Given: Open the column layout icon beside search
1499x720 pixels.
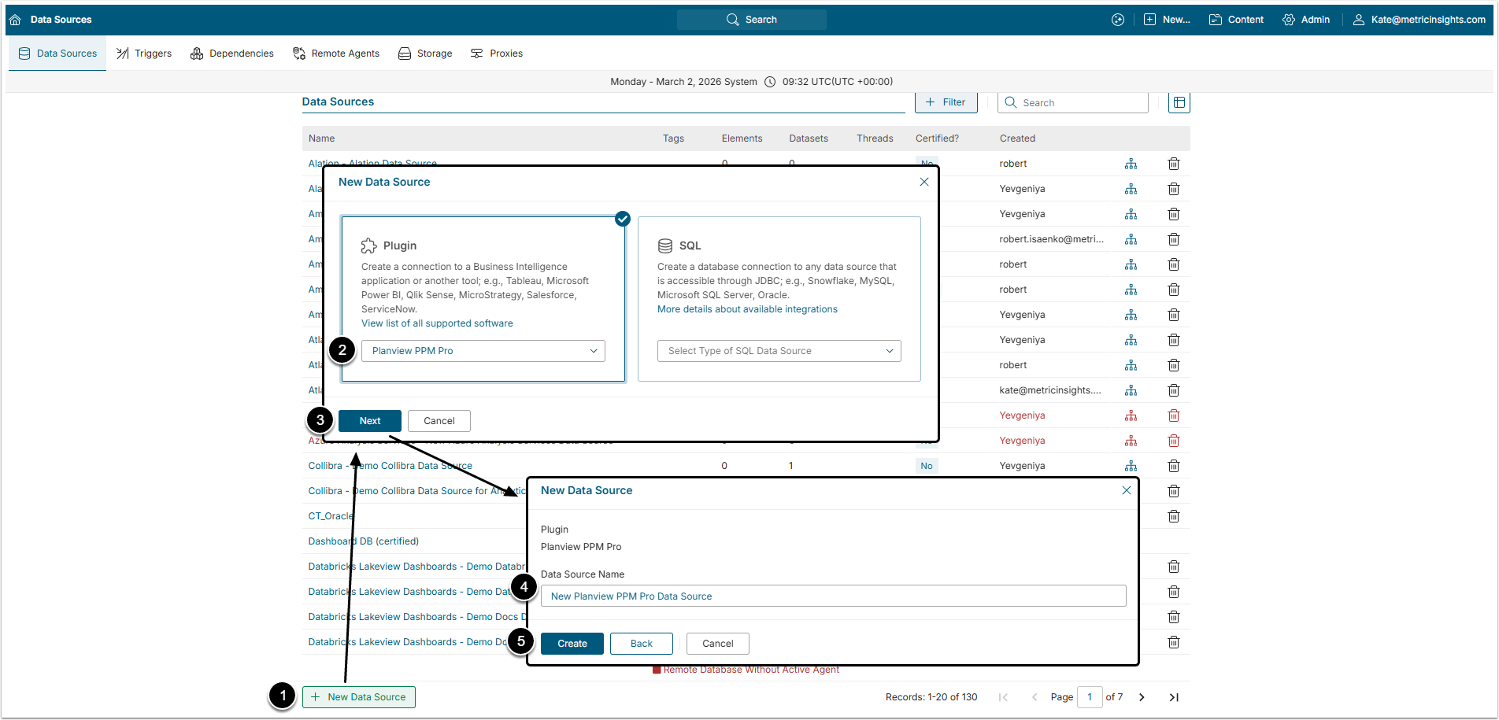Looking at the screenshot, I should pos(1179,102).
